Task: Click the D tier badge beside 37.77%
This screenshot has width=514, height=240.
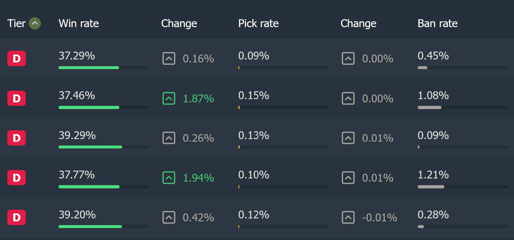Action: tap(16, 178)
